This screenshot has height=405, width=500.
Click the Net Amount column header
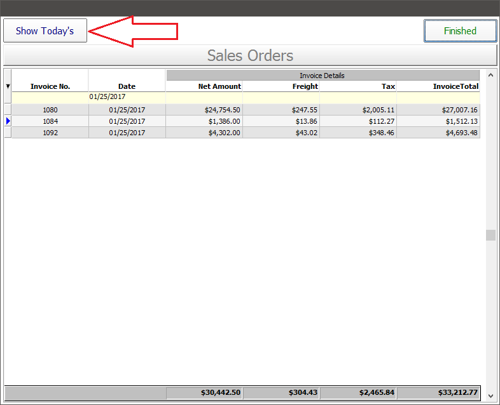[204, 86]
